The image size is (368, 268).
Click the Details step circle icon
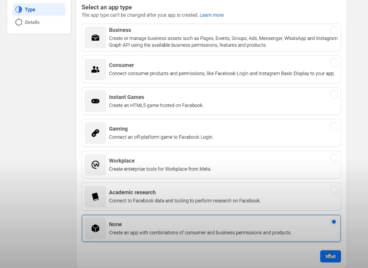click(19, 22)
